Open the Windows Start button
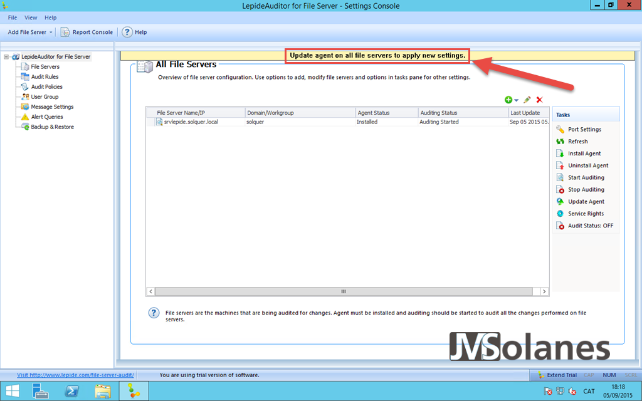This screenshot has height=401, width=642. tap(13, 391)
